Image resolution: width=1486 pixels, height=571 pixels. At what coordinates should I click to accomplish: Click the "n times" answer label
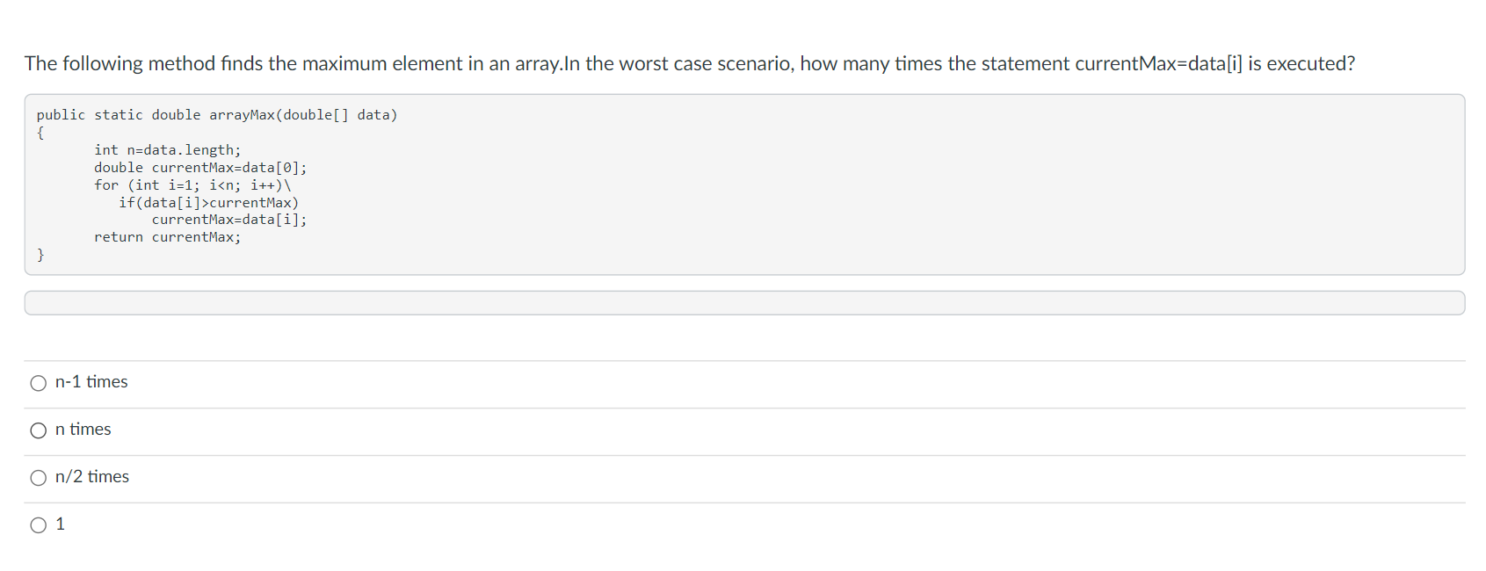(x=83, y=430)
